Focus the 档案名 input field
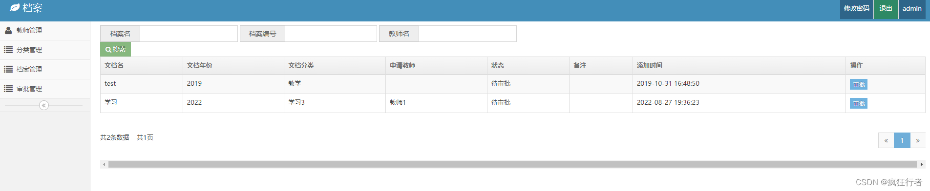Image resolution: width=930 pixels, height=191 pixels. tap(189, 34)
